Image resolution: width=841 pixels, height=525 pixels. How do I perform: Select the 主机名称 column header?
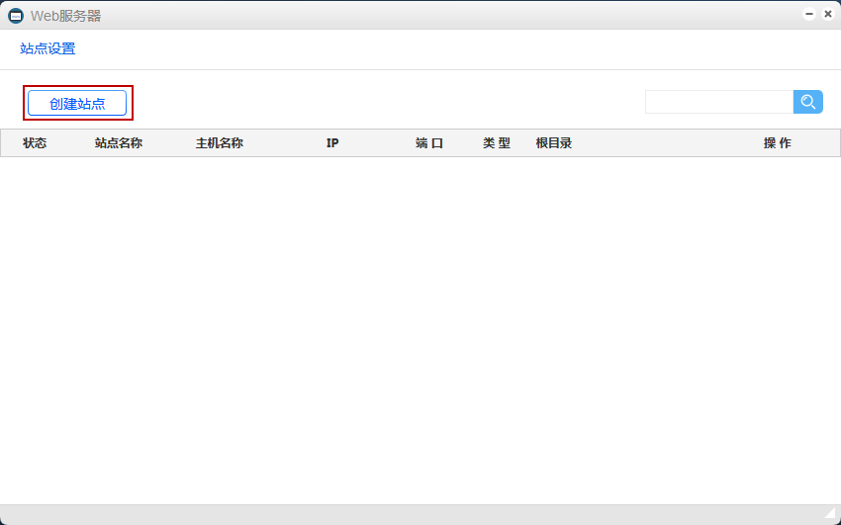220,143
